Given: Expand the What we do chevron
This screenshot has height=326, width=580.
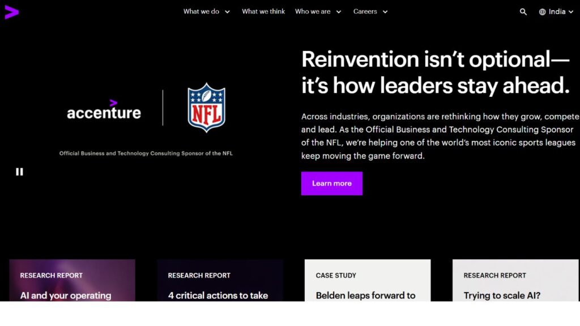Looking at the screenshot, I should coord(227,12).
